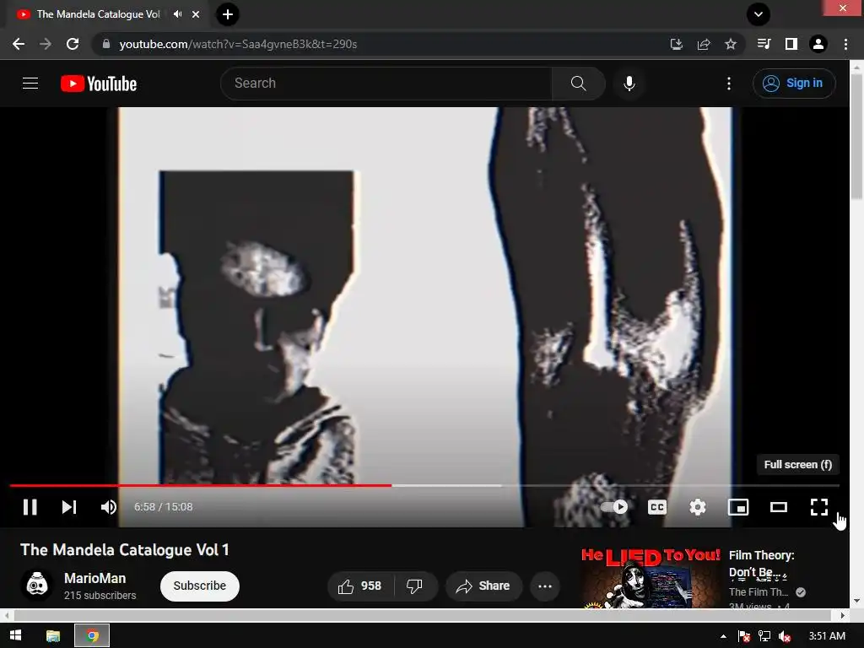Open the MarioMan channel avatar
Screen dimensions: 864x648
(37, 586)
